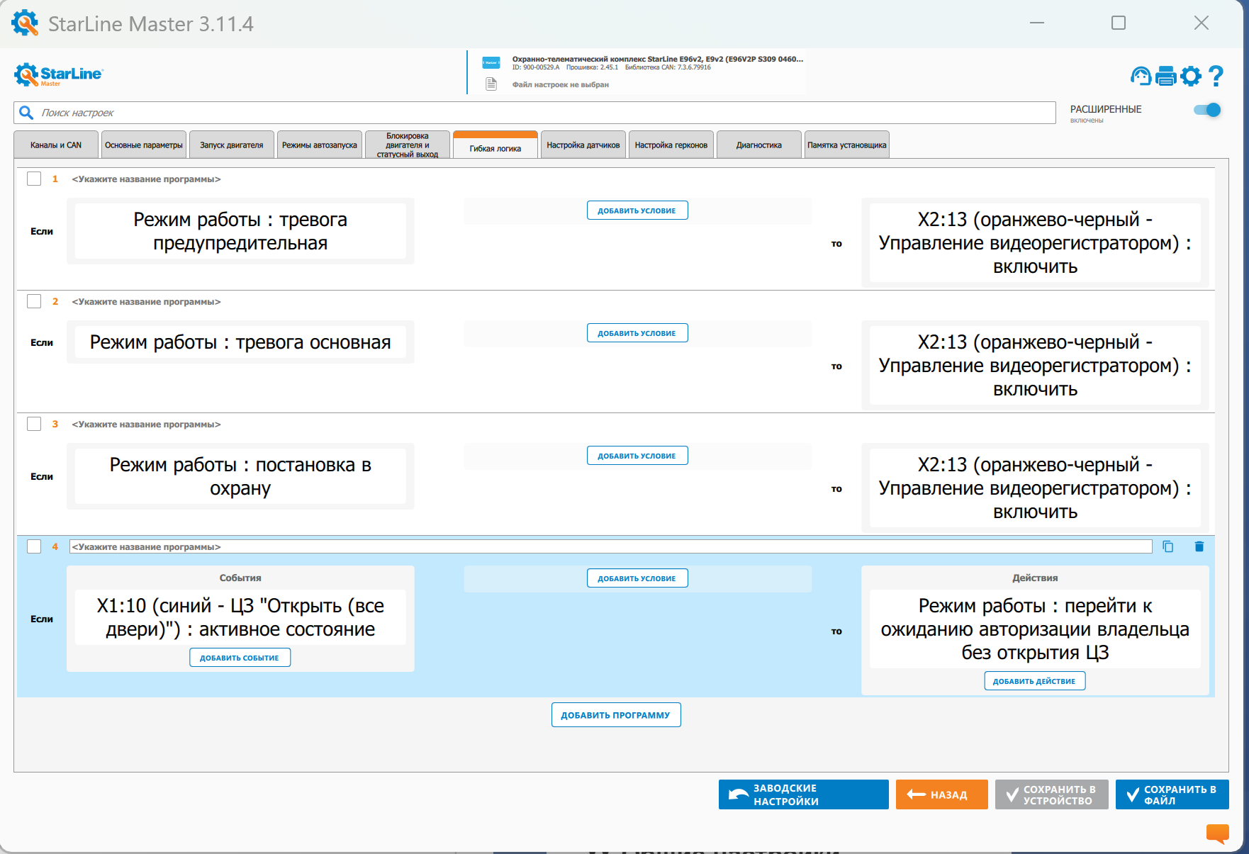
Task: Select the Режимы автозапуска tab
Action: [320, 145]
